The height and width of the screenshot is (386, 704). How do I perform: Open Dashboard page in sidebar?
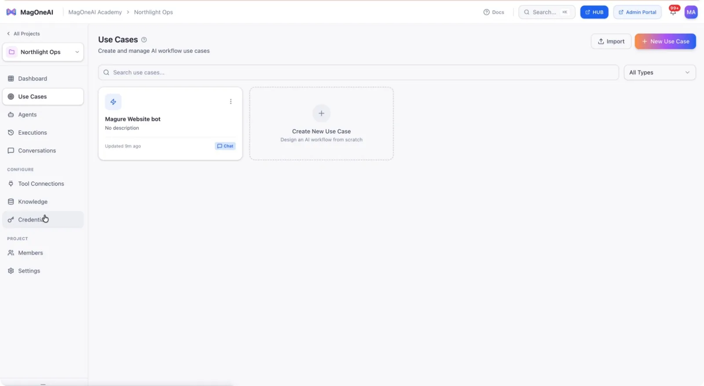[x=43, y=79]
